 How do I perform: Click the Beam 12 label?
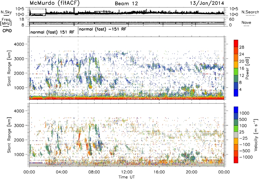coord(126,4)
